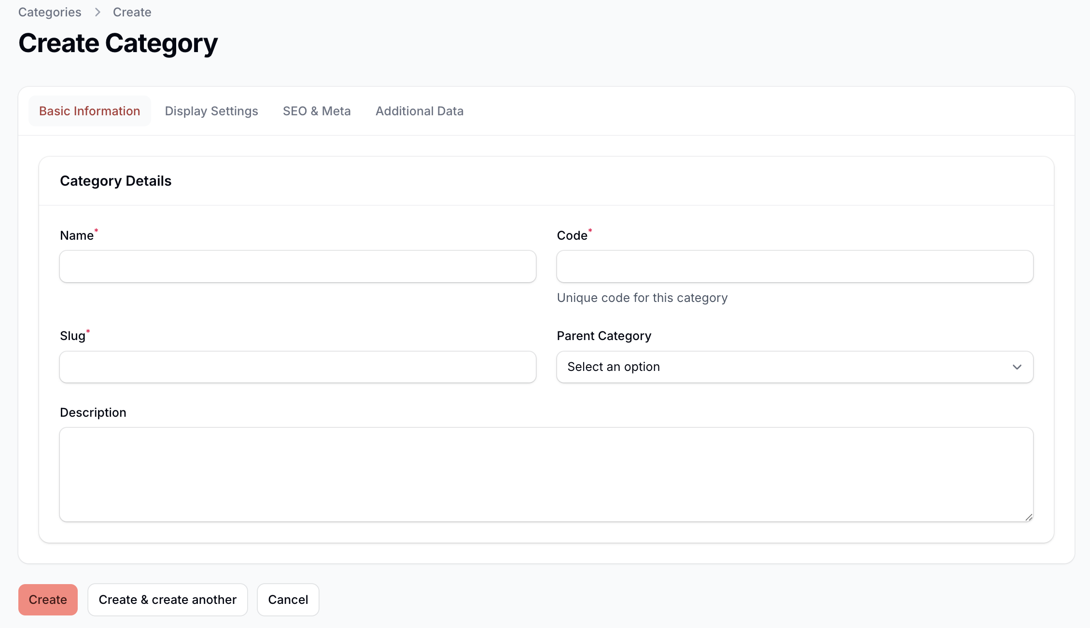Go to Categories breadcrumb link
The image size is (1090, 628).
[50, 12]
